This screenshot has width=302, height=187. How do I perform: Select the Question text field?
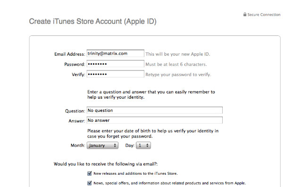(155, 110)
